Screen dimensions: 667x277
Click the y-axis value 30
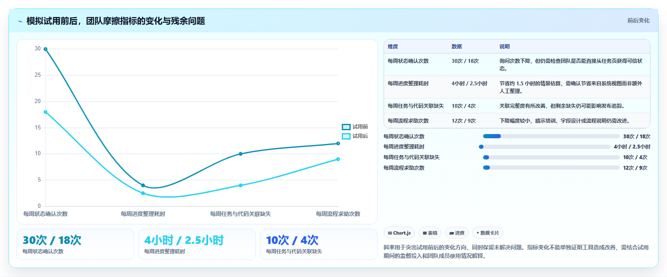point(38,49)
